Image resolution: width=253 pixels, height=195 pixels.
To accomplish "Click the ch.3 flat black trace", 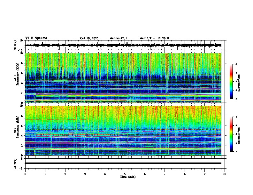I will click(x=123, y=163).
